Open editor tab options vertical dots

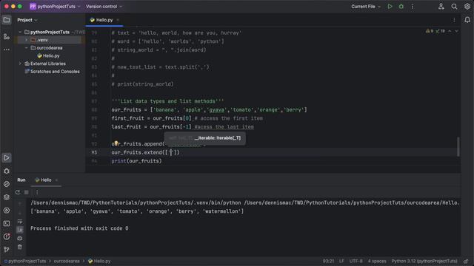point(454,20)
